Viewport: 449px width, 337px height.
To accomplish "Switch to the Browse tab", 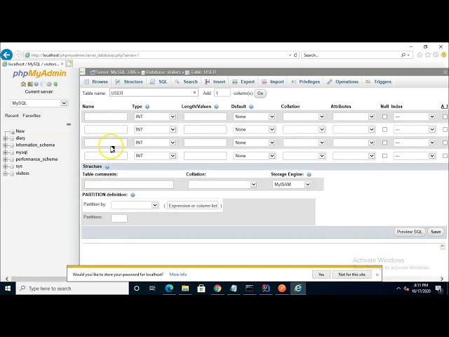I will (96, 81).
